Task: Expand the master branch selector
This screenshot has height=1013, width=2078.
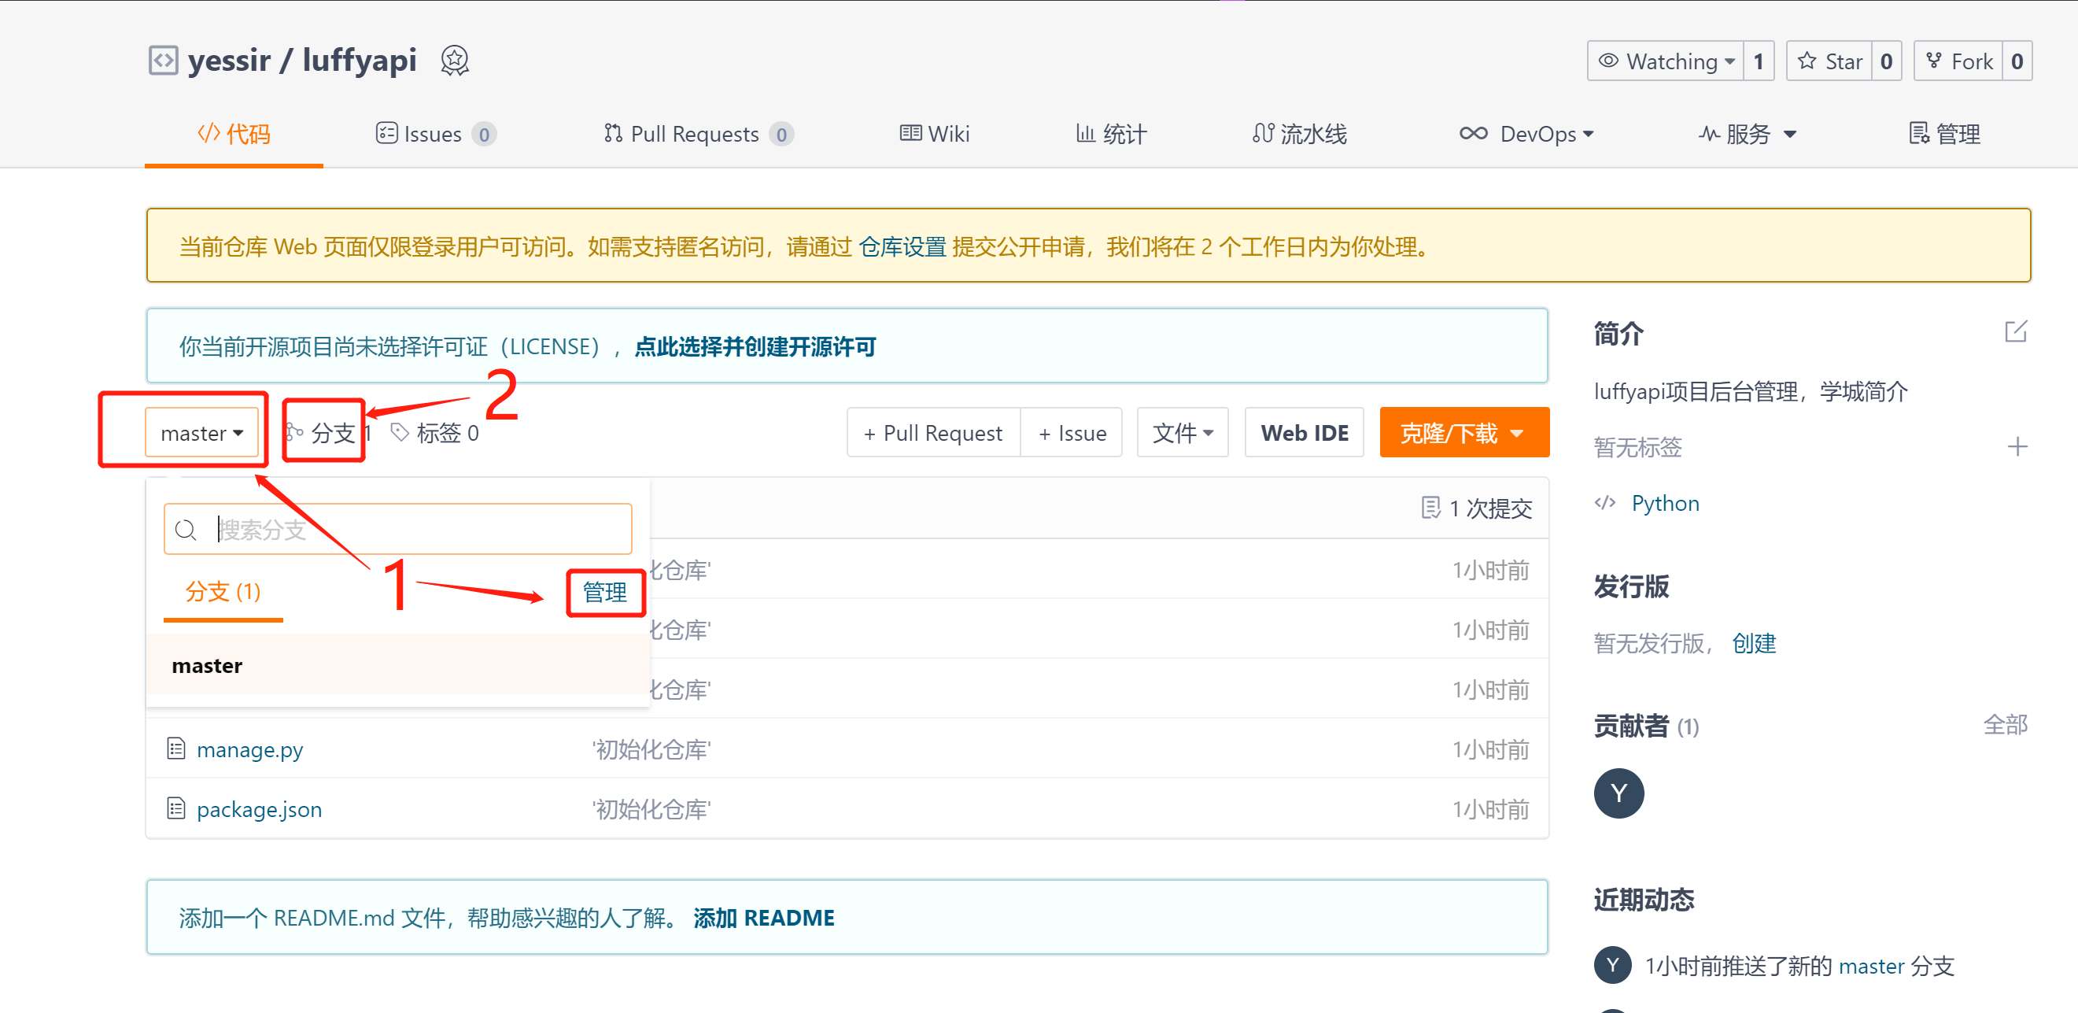Action: click(201, 433)
